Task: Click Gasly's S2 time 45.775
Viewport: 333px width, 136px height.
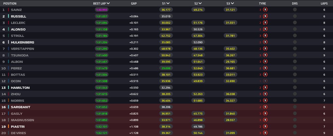Action: (198, 113)
